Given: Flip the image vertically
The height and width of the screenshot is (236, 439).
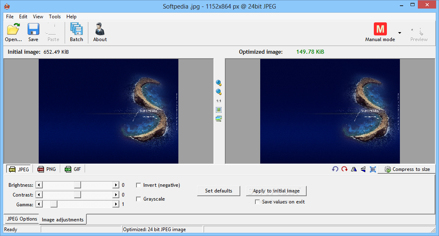Looking at the screenshot, I should pyautogui.click(x=363, y=169).
